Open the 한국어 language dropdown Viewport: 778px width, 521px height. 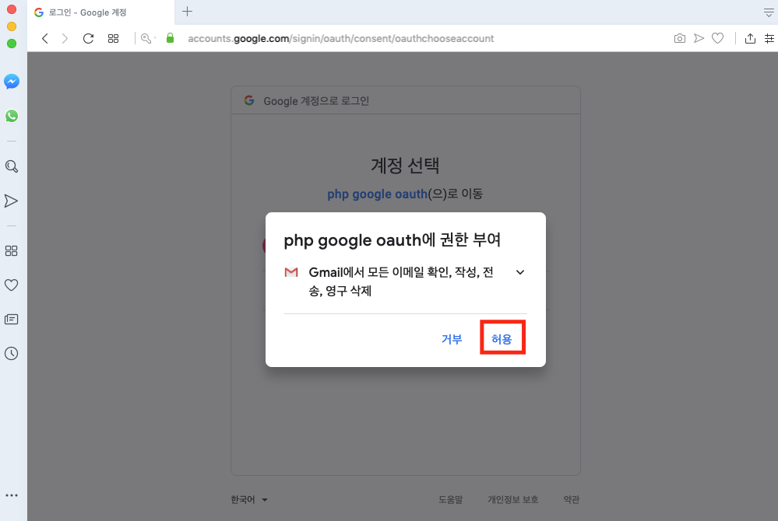(x=249, y=500)
